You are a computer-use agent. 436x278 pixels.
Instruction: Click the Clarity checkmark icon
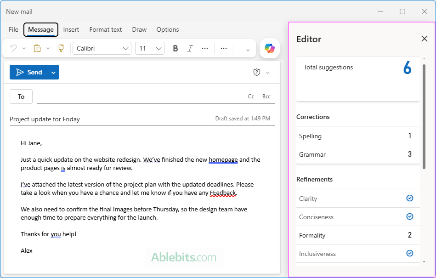(410, 198)
